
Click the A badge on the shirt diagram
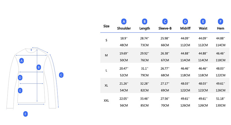21,60
